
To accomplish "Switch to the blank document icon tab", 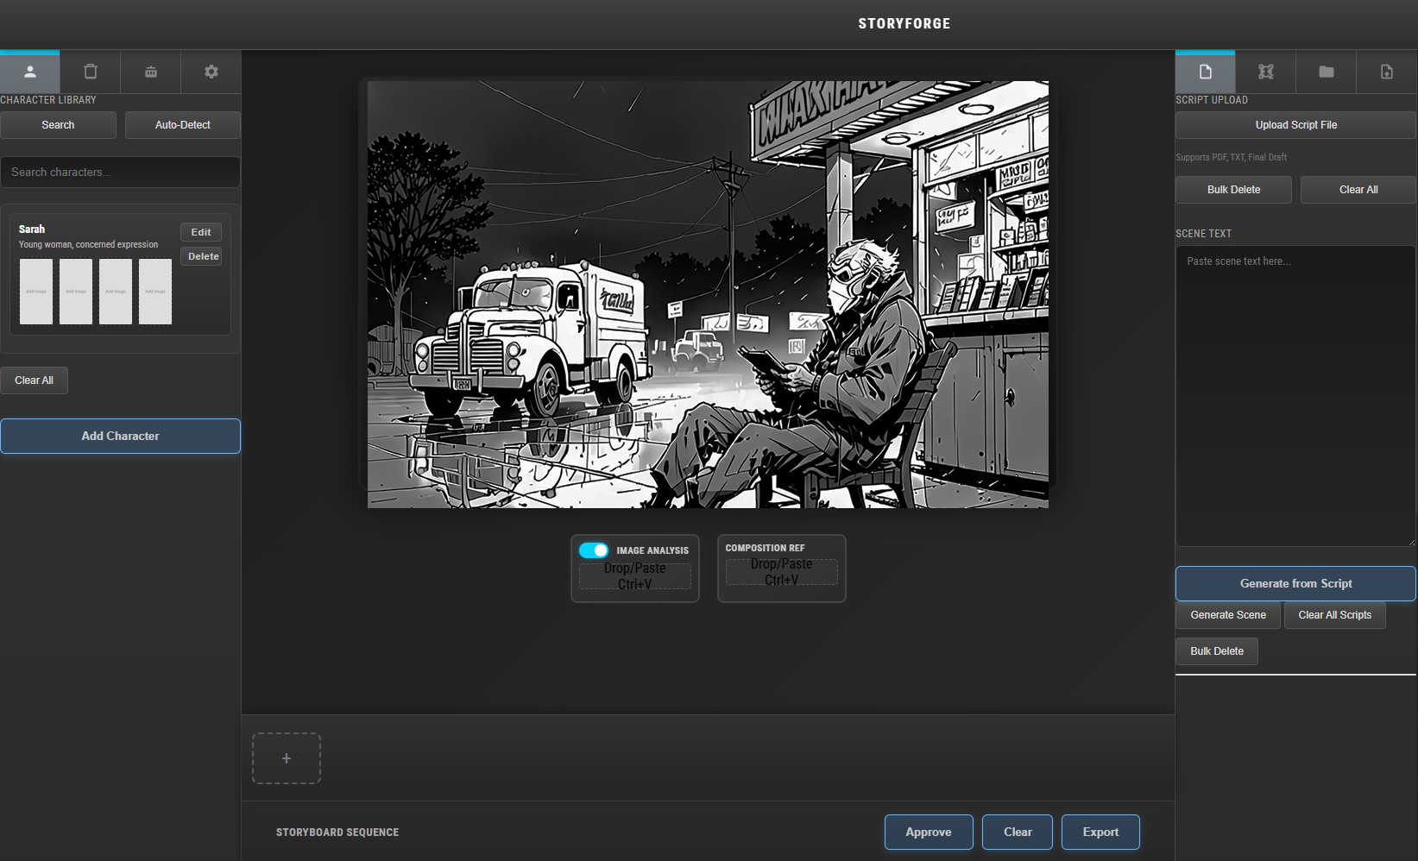I will click(1206, 72).
